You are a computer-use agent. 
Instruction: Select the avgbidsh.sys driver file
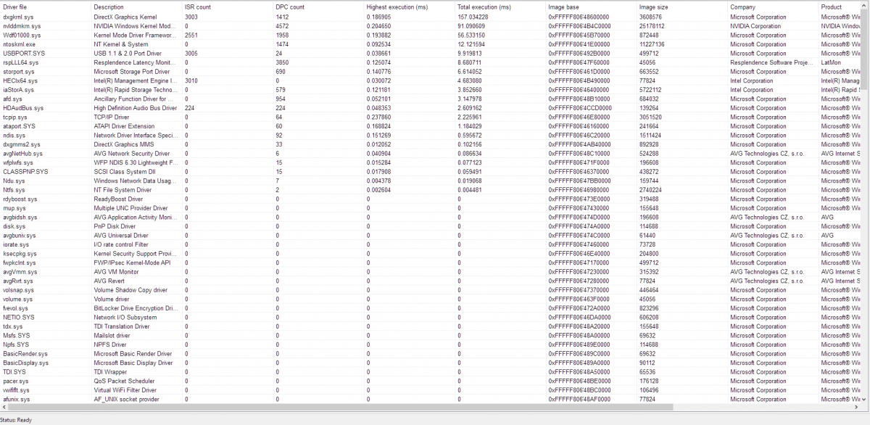tap(21, 217)
